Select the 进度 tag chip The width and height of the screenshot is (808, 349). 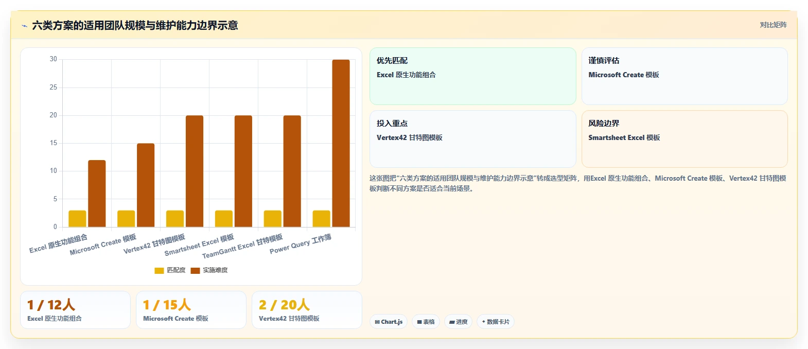tap(458, 322)
